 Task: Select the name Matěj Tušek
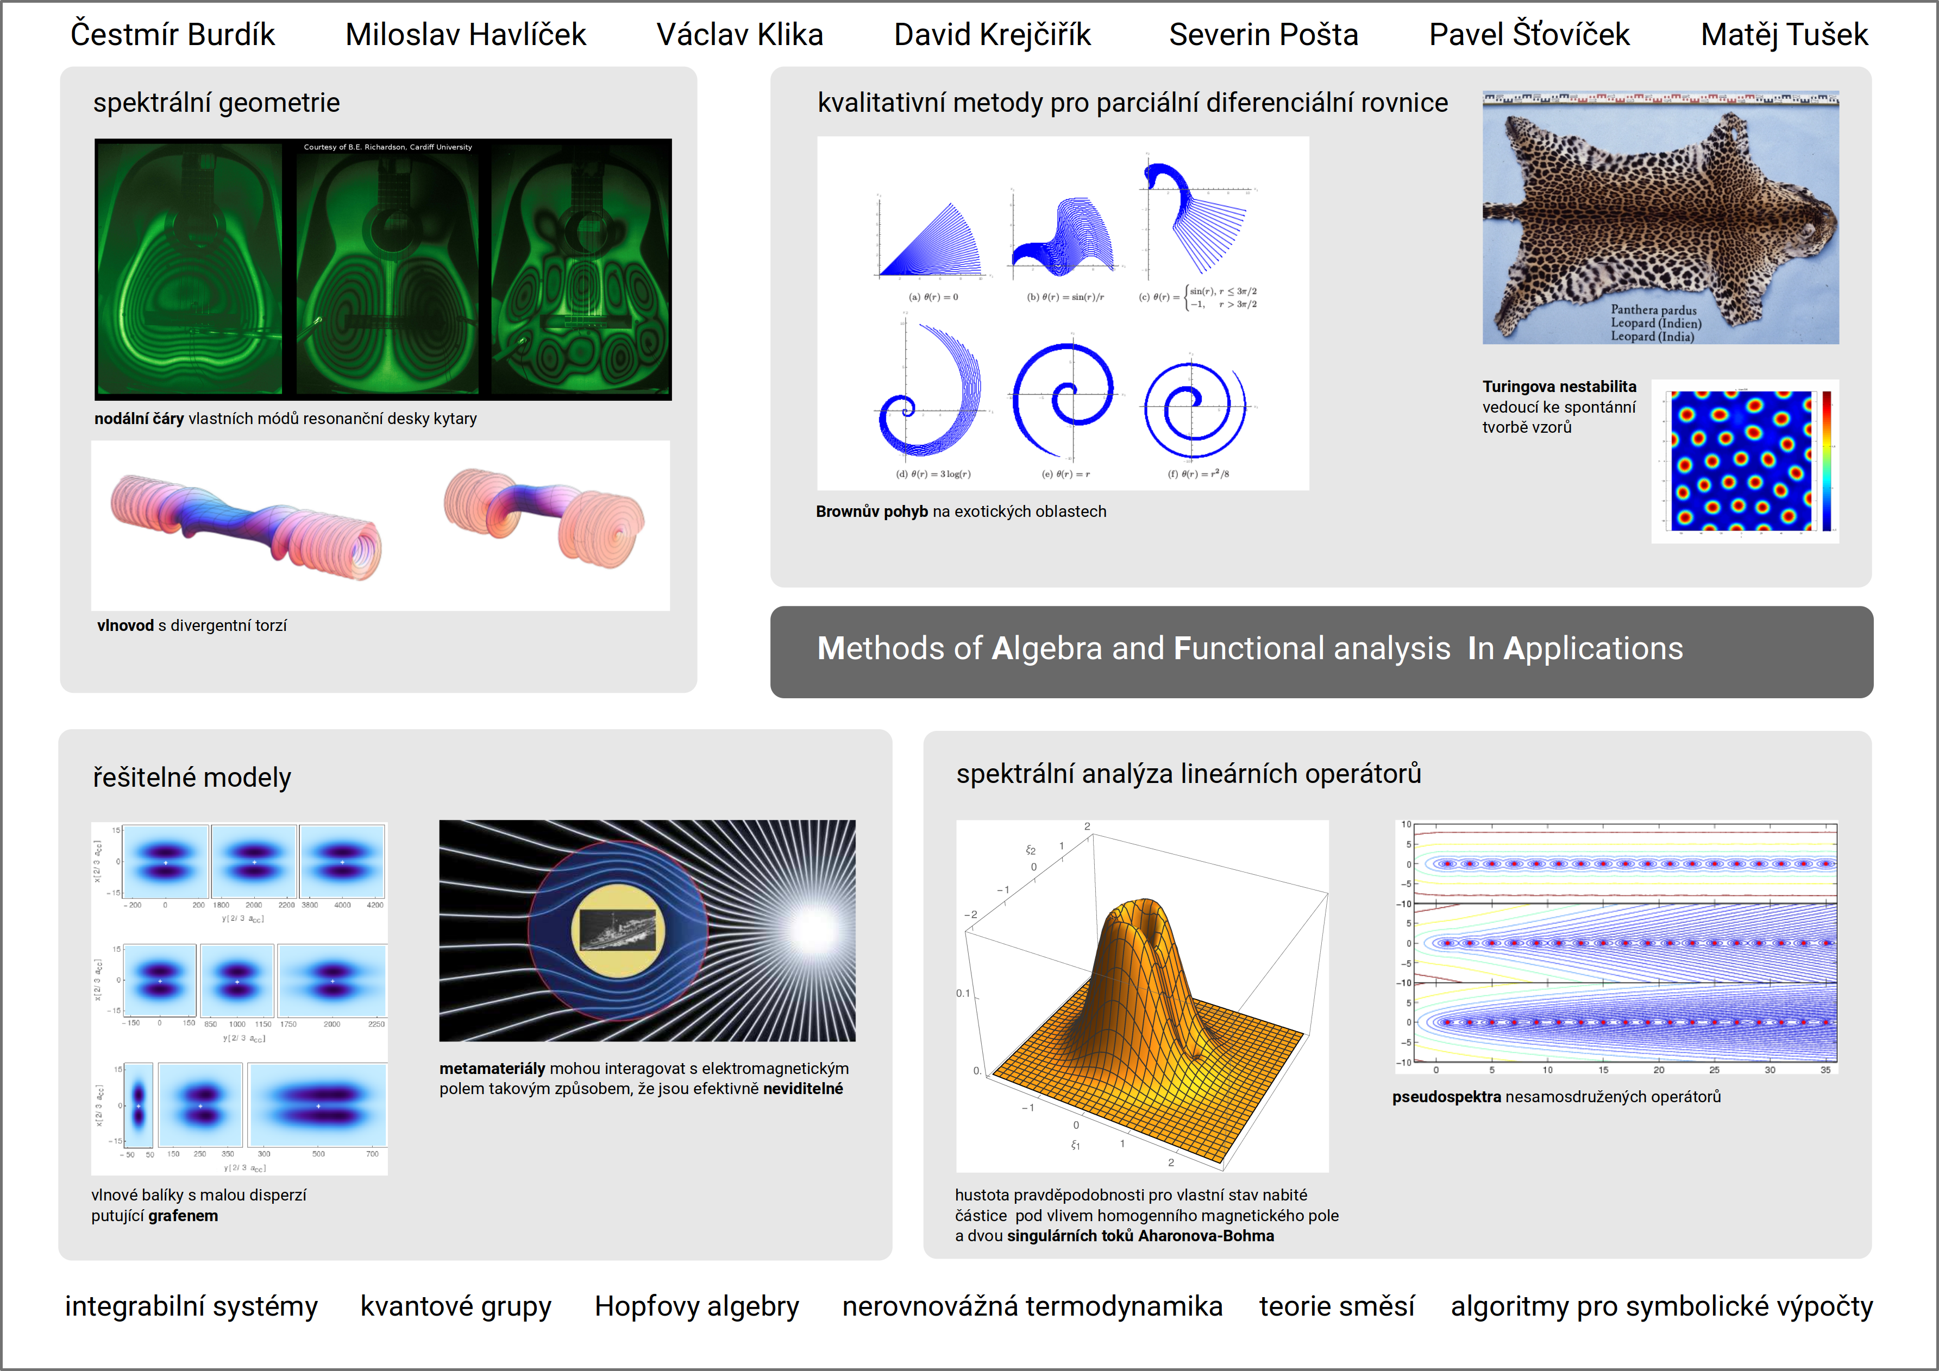(1784, 35)
